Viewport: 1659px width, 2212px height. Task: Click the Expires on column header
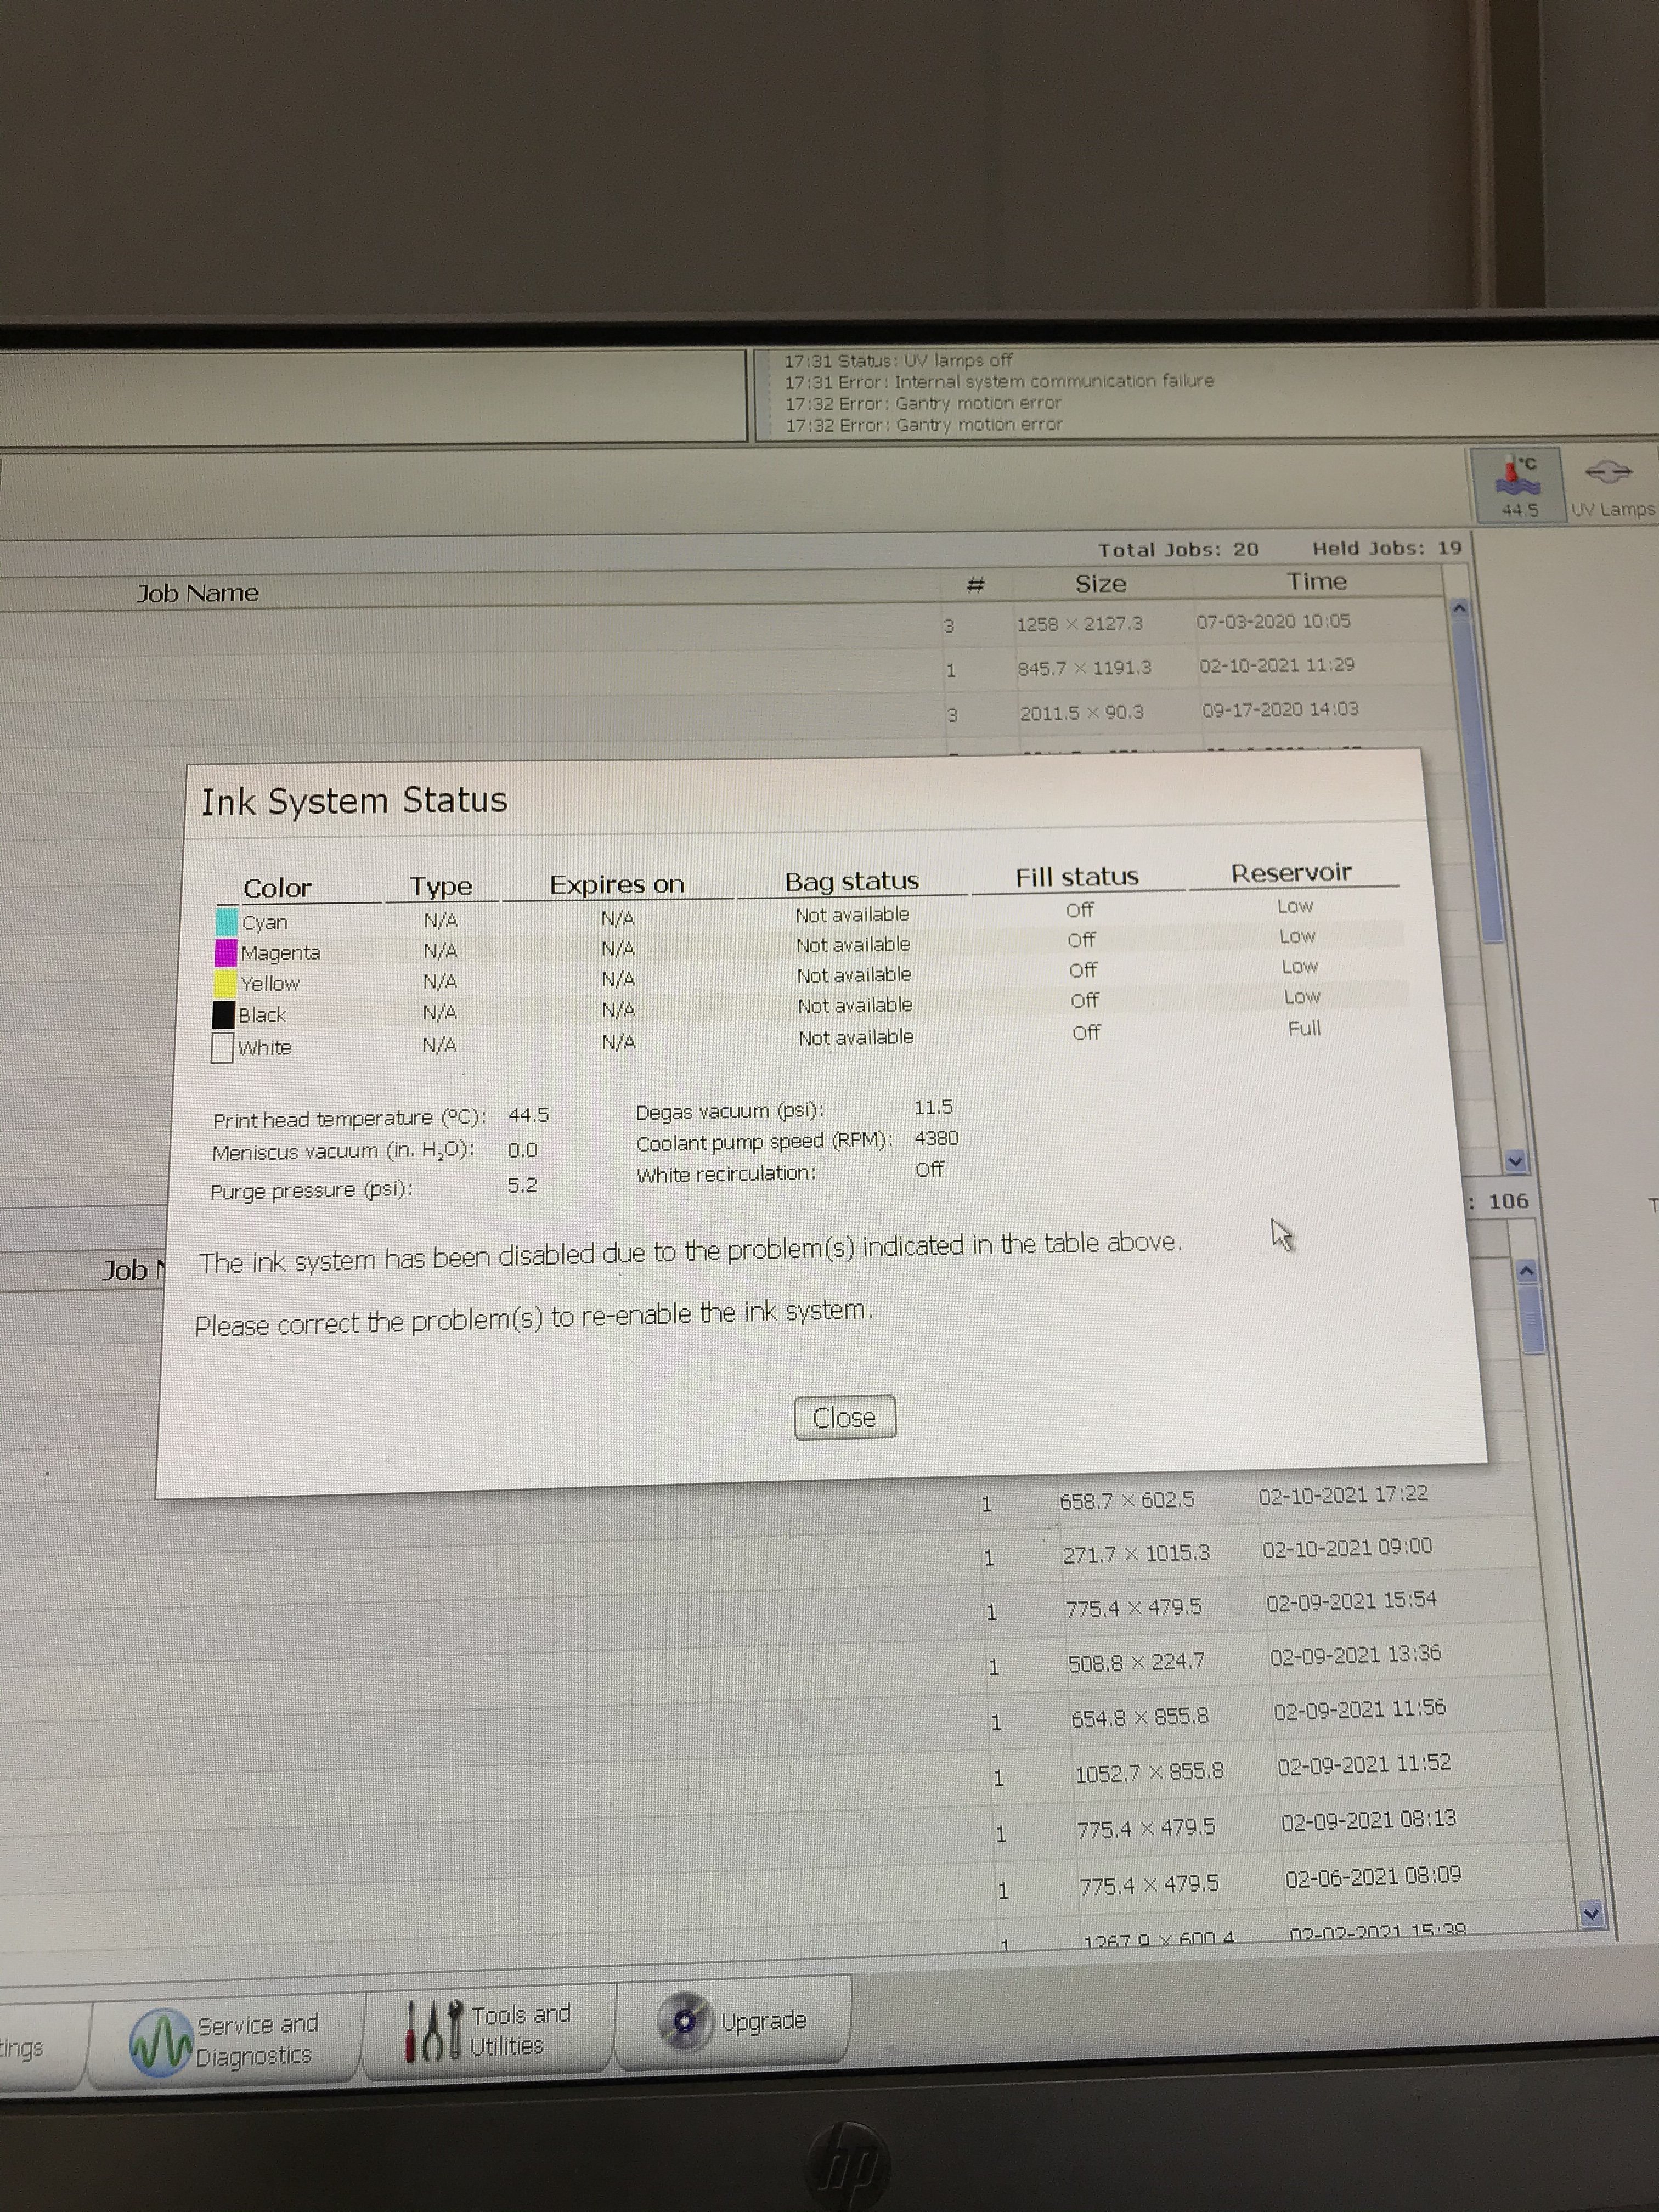pos(617,884)
